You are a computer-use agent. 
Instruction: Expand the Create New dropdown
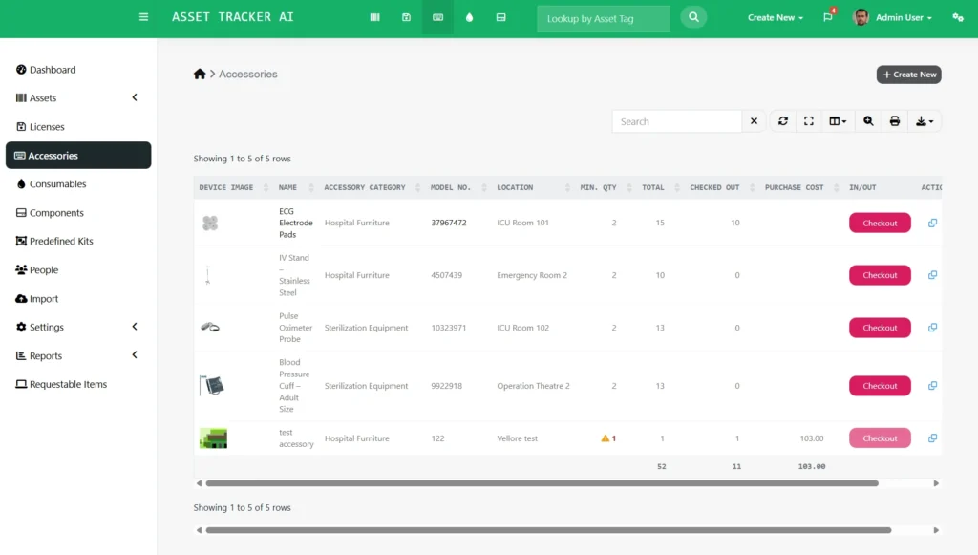tap(775, 17)
